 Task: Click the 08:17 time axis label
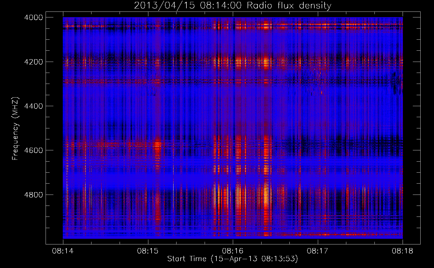point(318,251)
